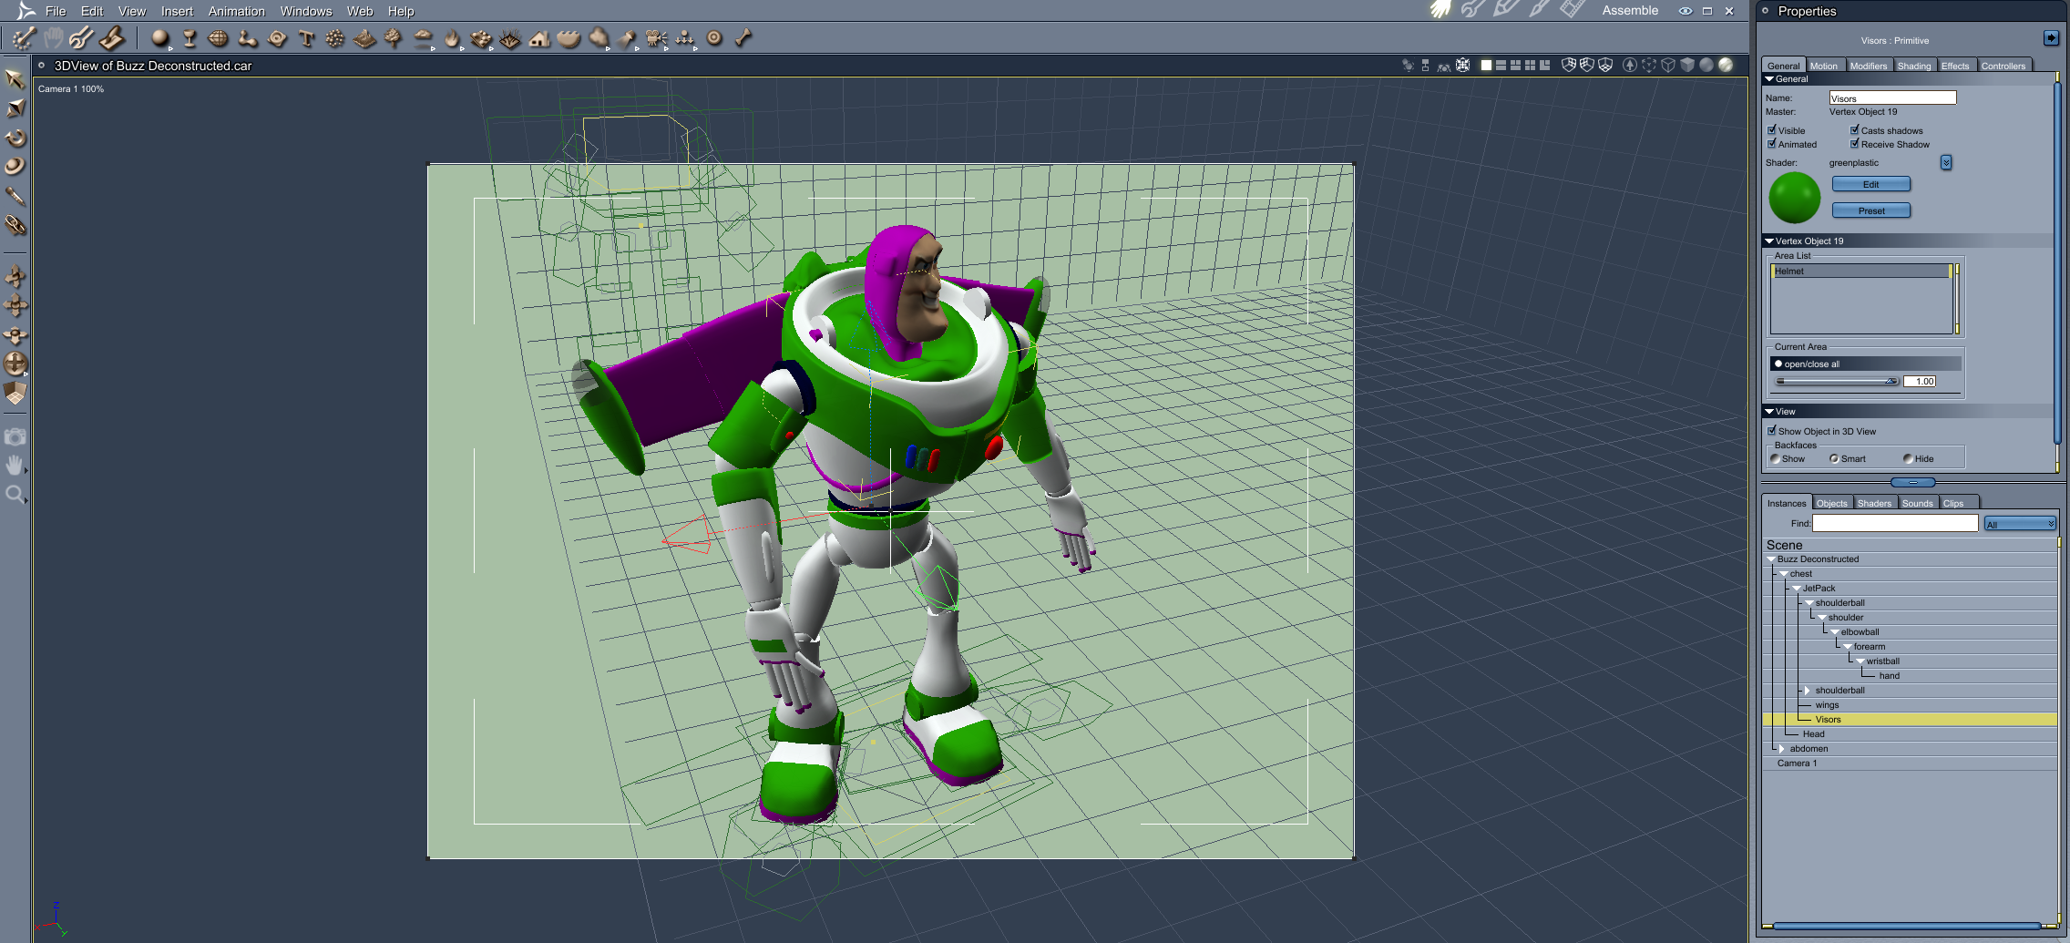Image resolution: width=2070 pixels, height=943 pixels.
Task: Click the working box plane icon
Action: pos(15,394)
